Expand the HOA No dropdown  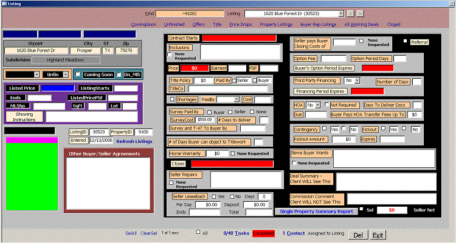click(x=318, y=105)
